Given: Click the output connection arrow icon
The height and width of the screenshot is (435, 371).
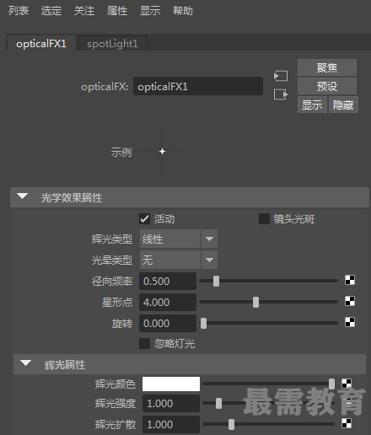Looking at the screenshot, I should click(x=281, y=94).
